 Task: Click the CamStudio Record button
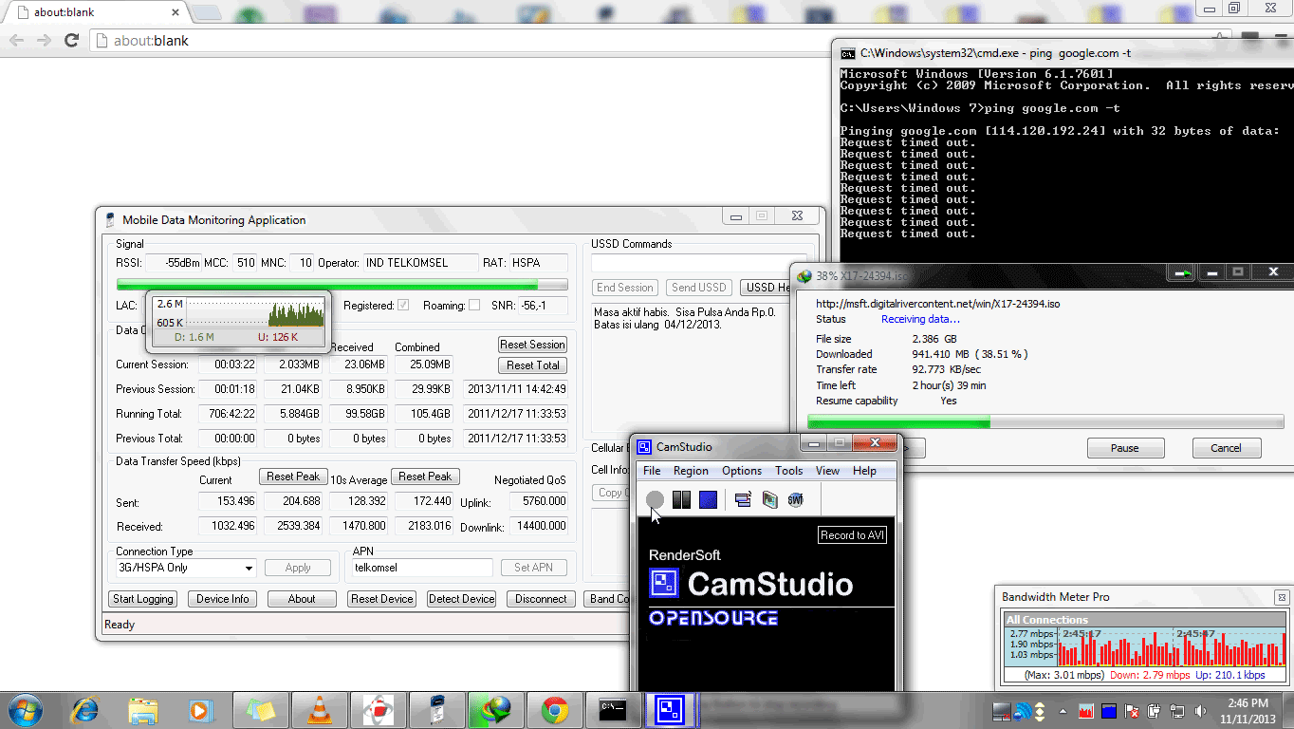pyautogui.click(x=655, y=499)
